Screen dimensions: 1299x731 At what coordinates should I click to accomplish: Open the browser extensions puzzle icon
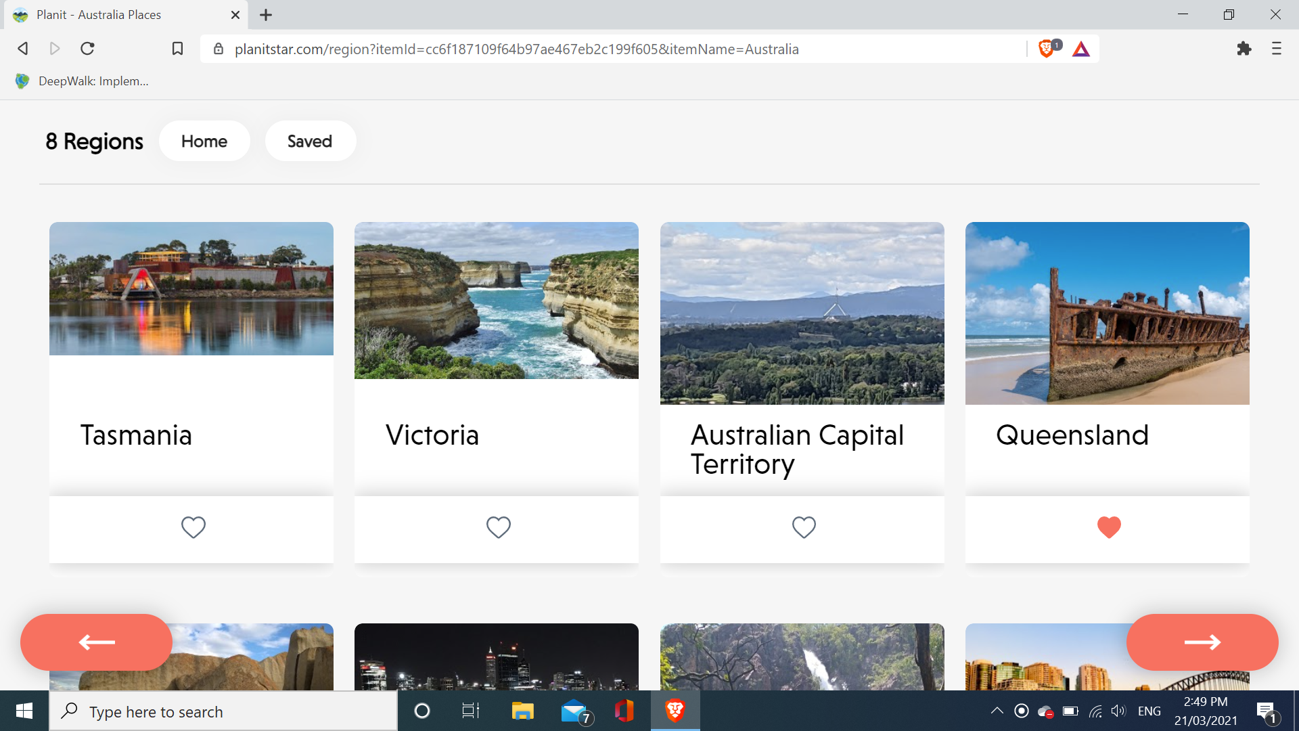pyautogui.click(x=1244, y=49)
